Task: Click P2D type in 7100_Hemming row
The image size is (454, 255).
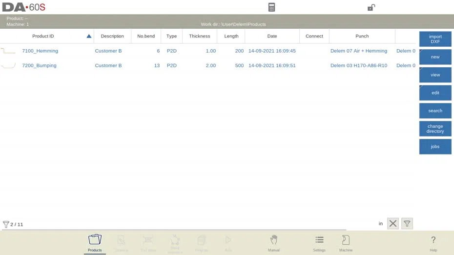Action: [172, 51]
